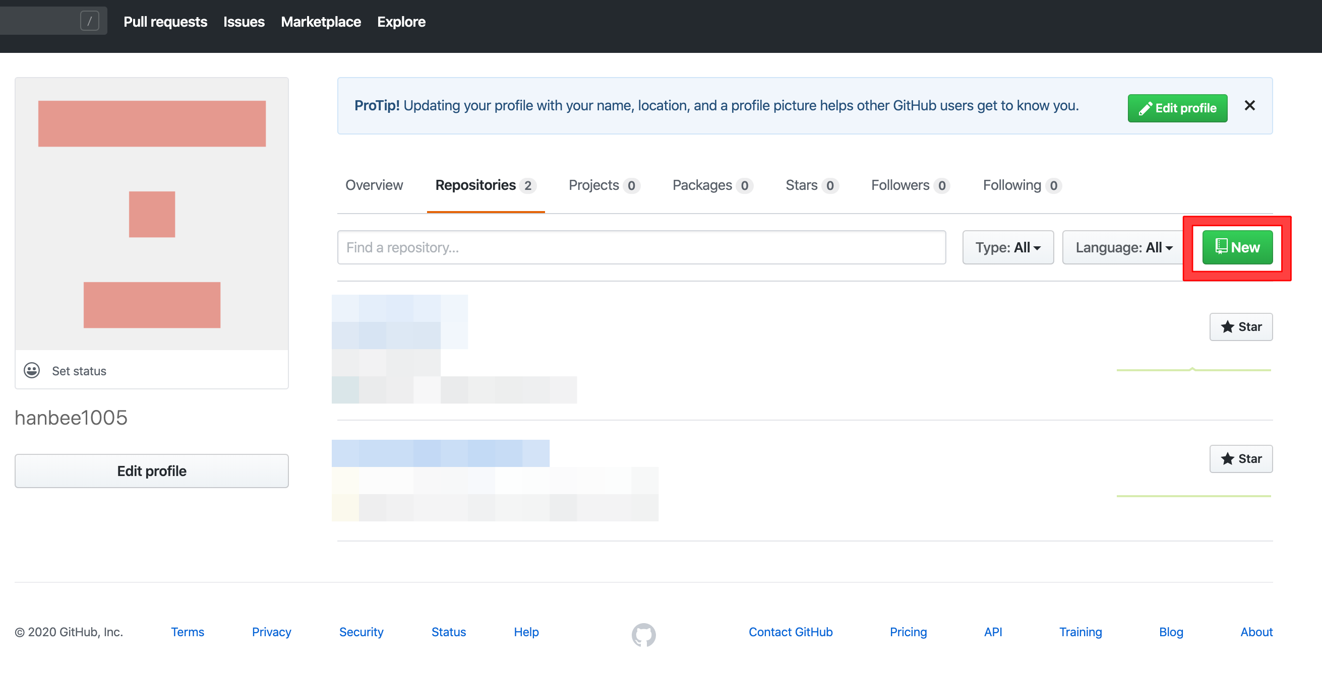Screen dimensions: 1322x675
Task: Click the profile avatar image
Action: coord(151,214)
